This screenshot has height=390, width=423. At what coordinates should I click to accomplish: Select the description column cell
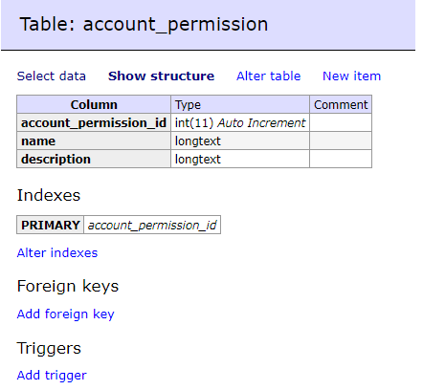[94, 159]
